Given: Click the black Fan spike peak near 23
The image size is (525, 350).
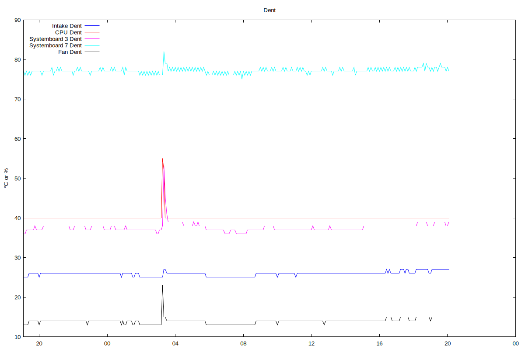Looking at the screenshot, I should coord(162,286).
